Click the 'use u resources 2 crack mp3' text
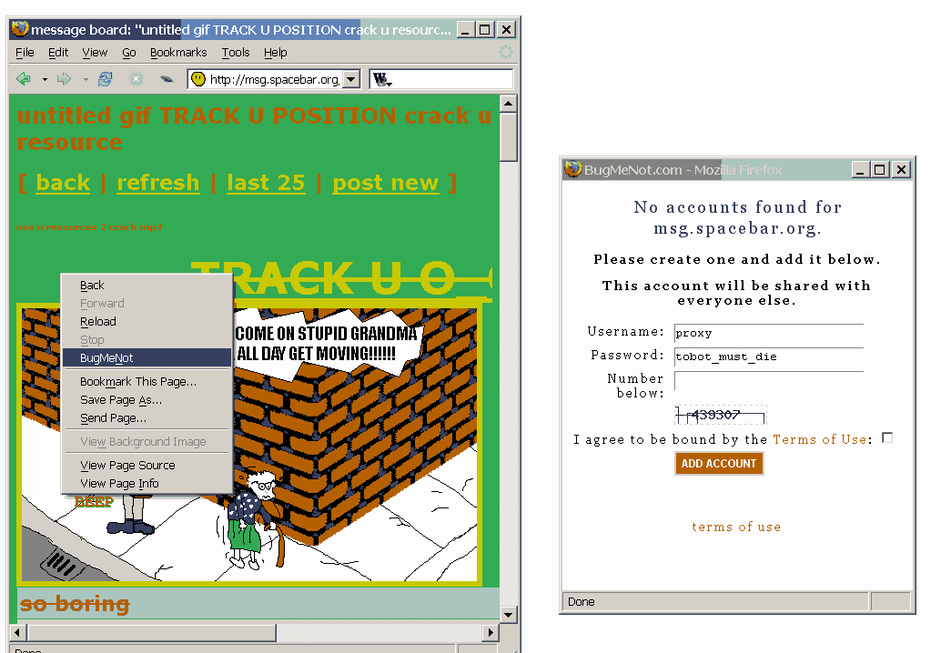This screenshot has width=951, height=653. click(x=89, y=226)
